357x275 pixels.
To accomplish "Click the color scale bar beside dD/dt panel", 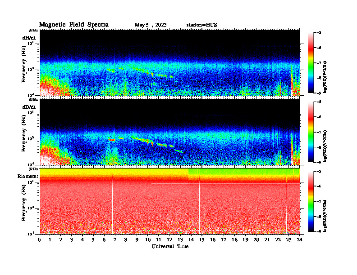I will (311, 132).
